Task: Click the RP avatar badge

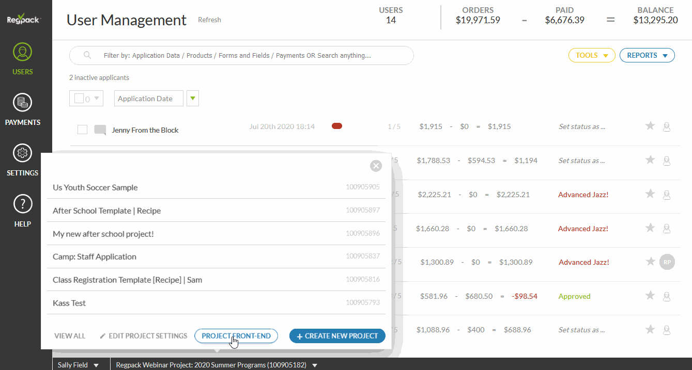Action: [x=667, y=262]
